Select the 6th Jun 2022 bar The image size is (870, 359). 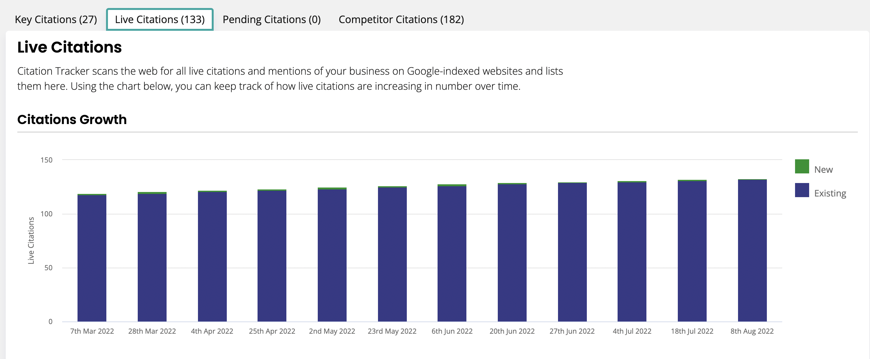tap(452, 253)
